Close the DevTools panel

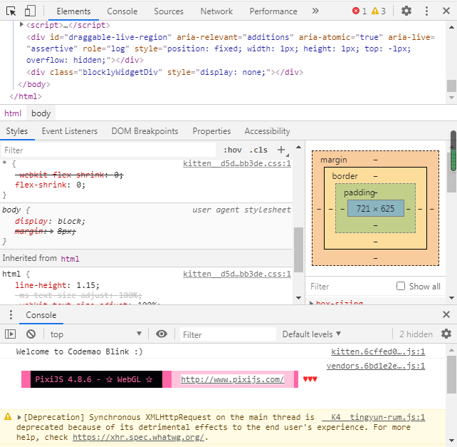(446, 11)
